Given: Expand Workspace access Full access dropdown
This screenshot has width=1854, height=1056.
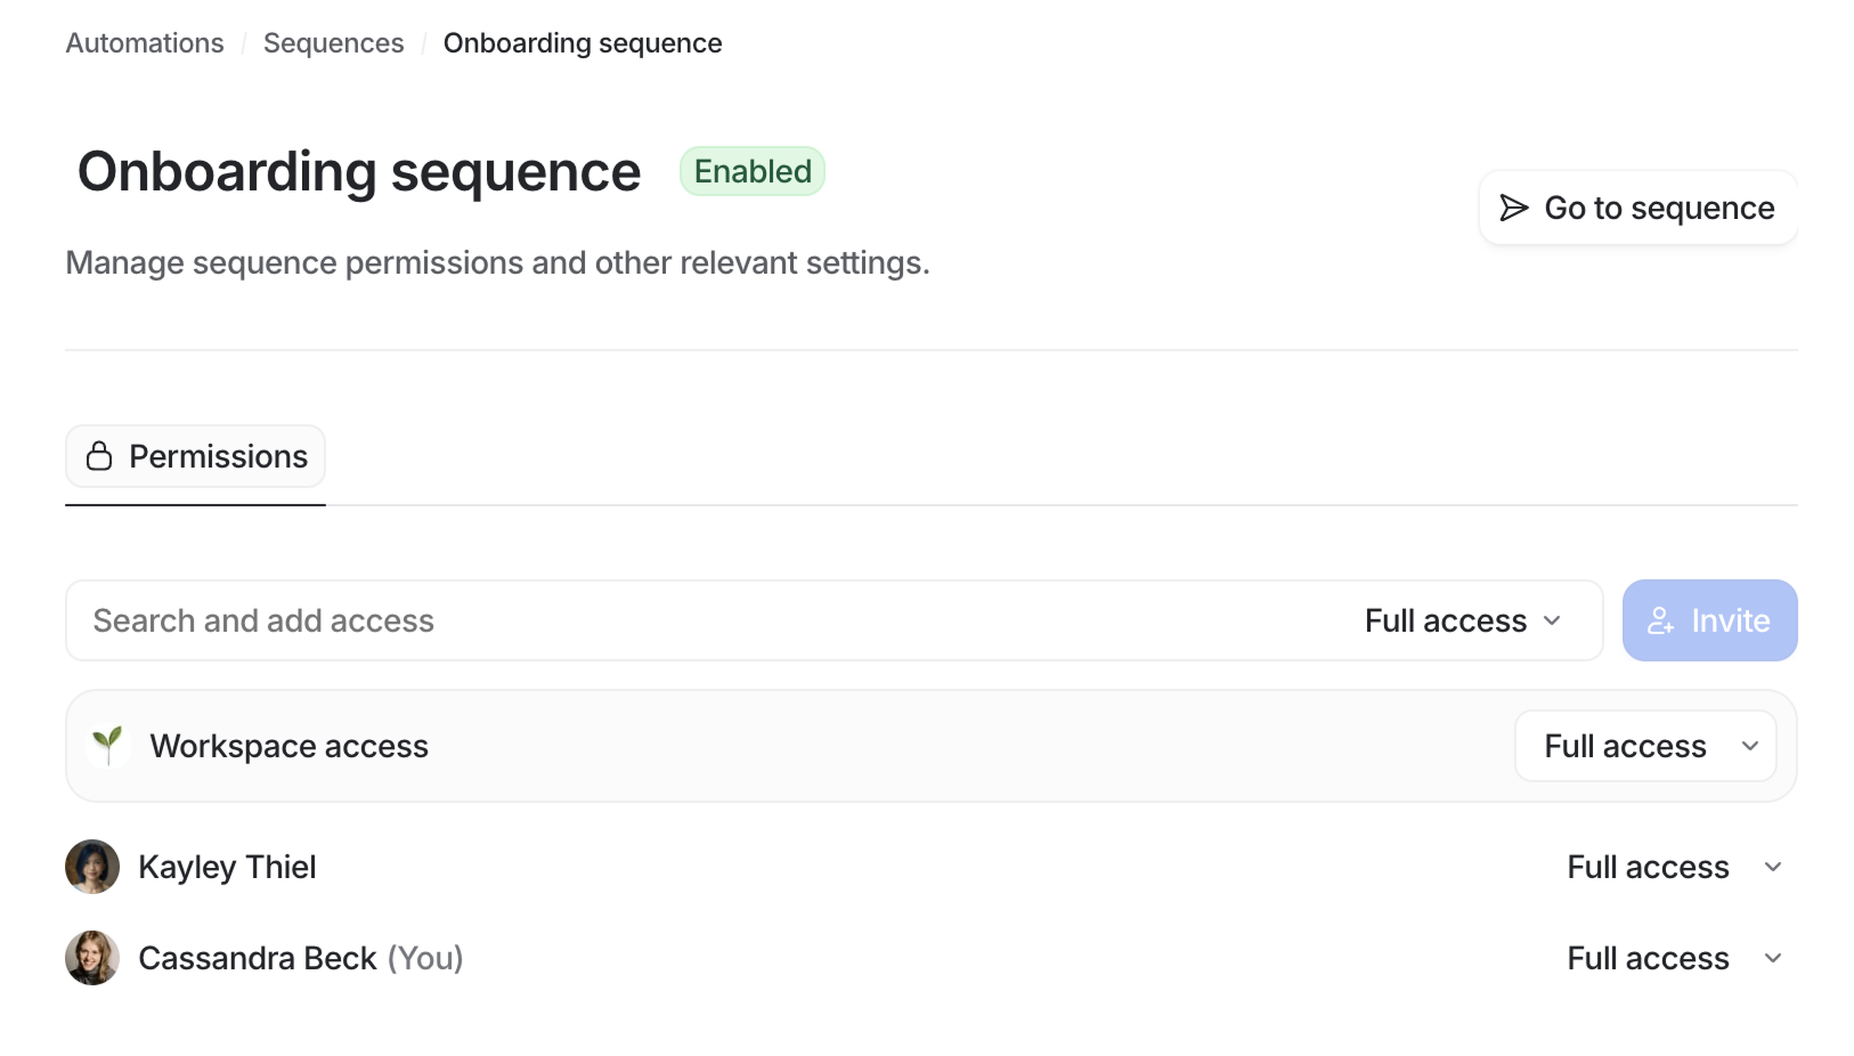Looking at the screenshot, I should pos(1645,746).
